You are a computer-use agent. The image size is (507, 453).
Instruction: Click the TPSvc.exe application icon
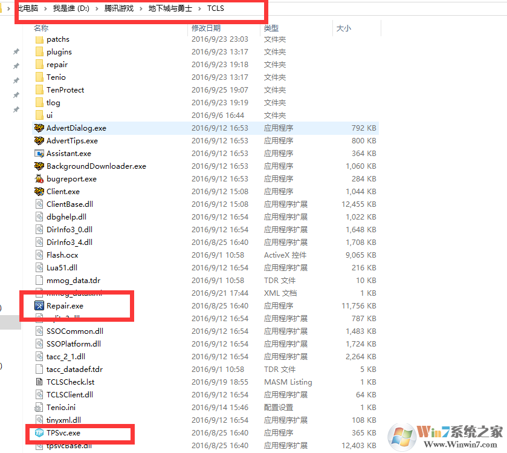(39, 433)
